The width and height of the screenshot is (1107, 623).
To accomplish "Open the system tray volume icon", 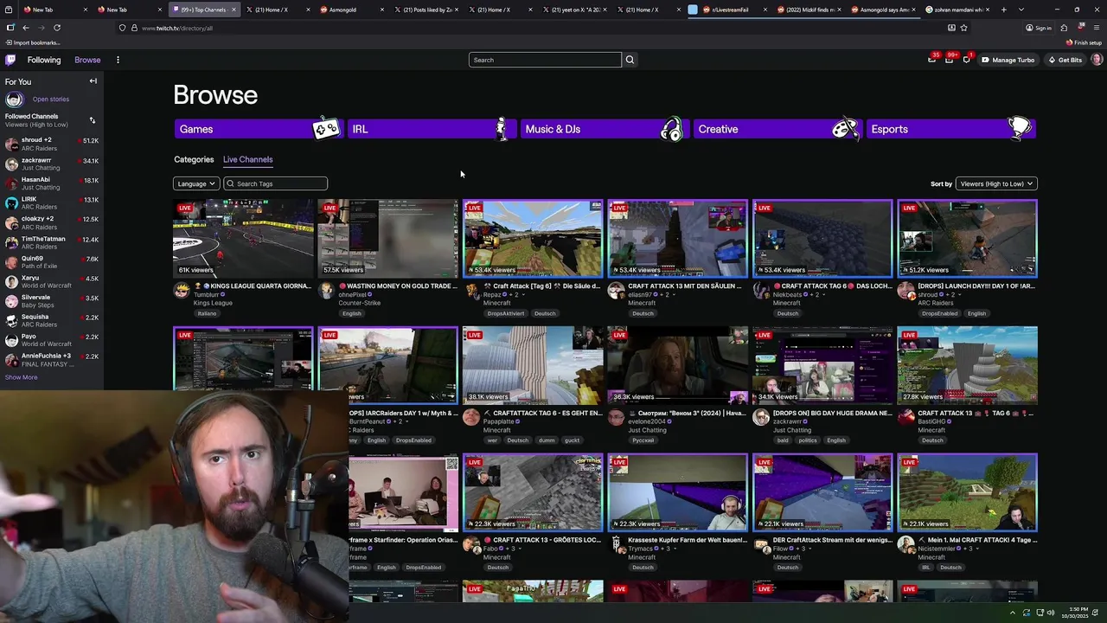I will (x=1051, y=613).
